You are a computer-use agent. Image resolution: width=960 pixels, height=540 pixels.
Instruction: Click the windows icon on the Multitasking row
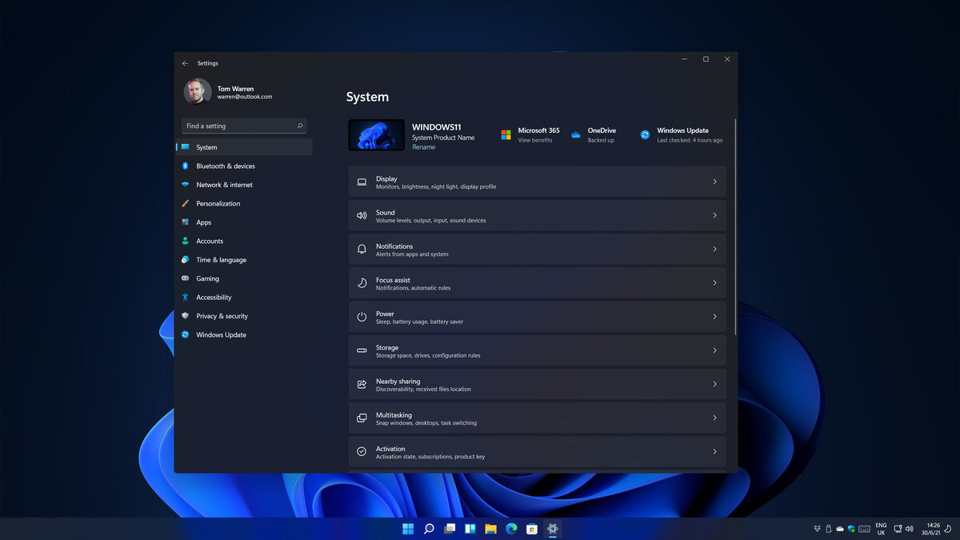(362, 418)
